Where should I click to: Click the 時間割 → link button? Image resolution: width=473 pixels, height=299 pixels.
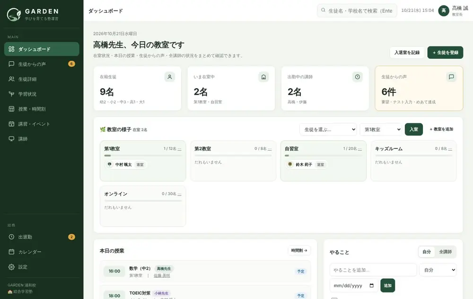tap(299, 250)
